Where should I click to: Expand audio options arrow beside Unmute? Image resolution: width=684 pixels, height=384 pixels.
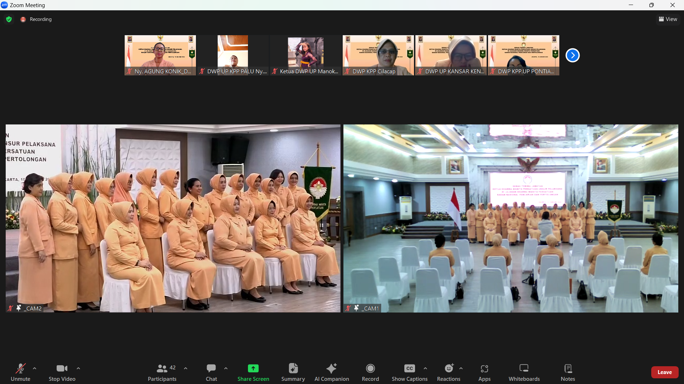[35, 368]
